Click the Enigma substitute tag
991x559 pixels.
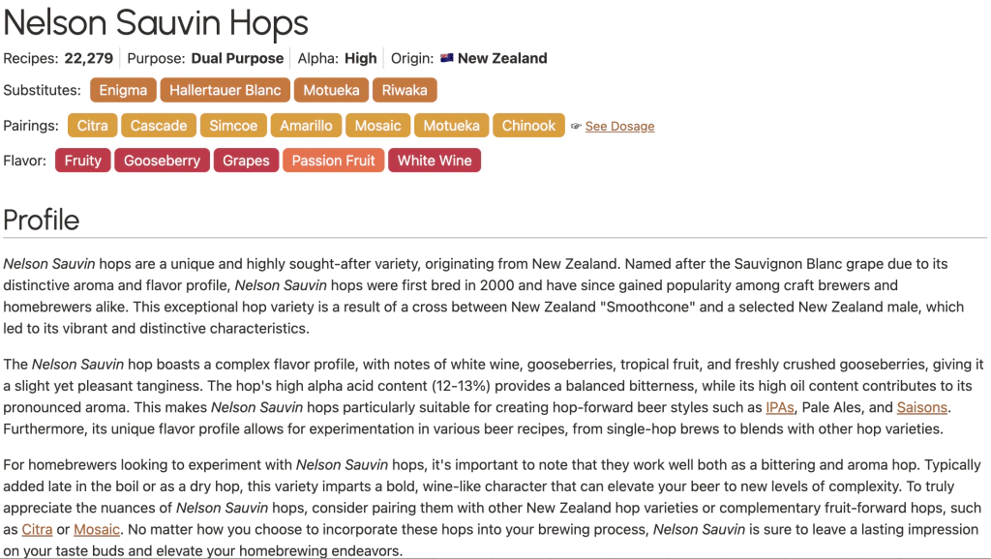(x=123, y=91)
